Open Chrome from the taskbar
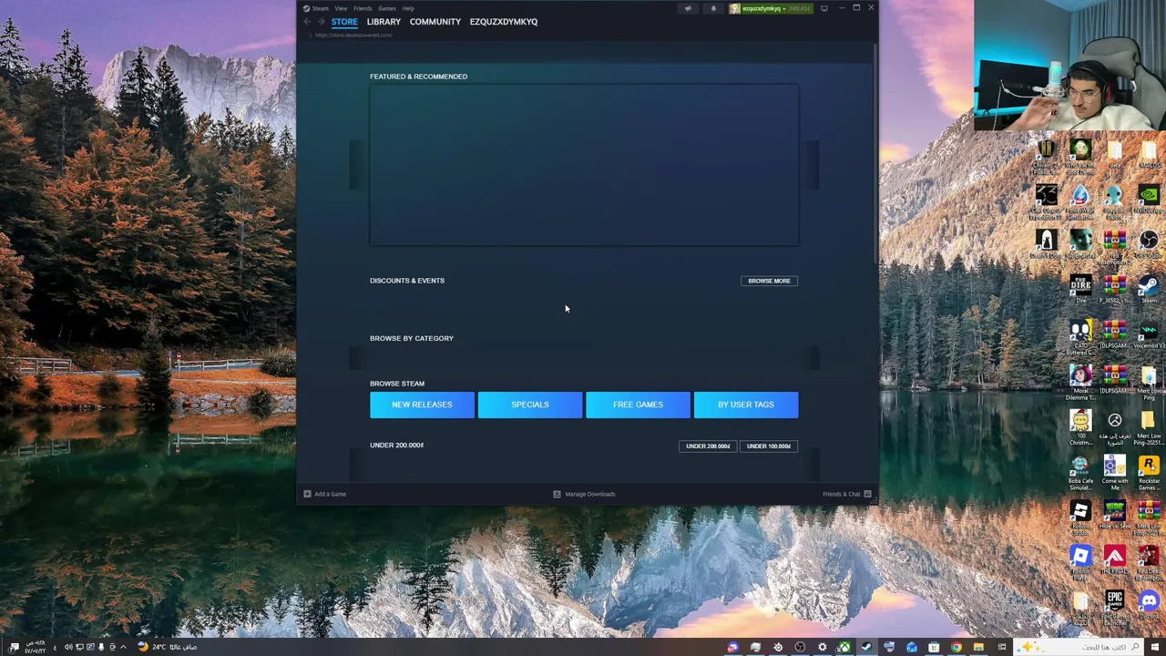 (956, 647)
